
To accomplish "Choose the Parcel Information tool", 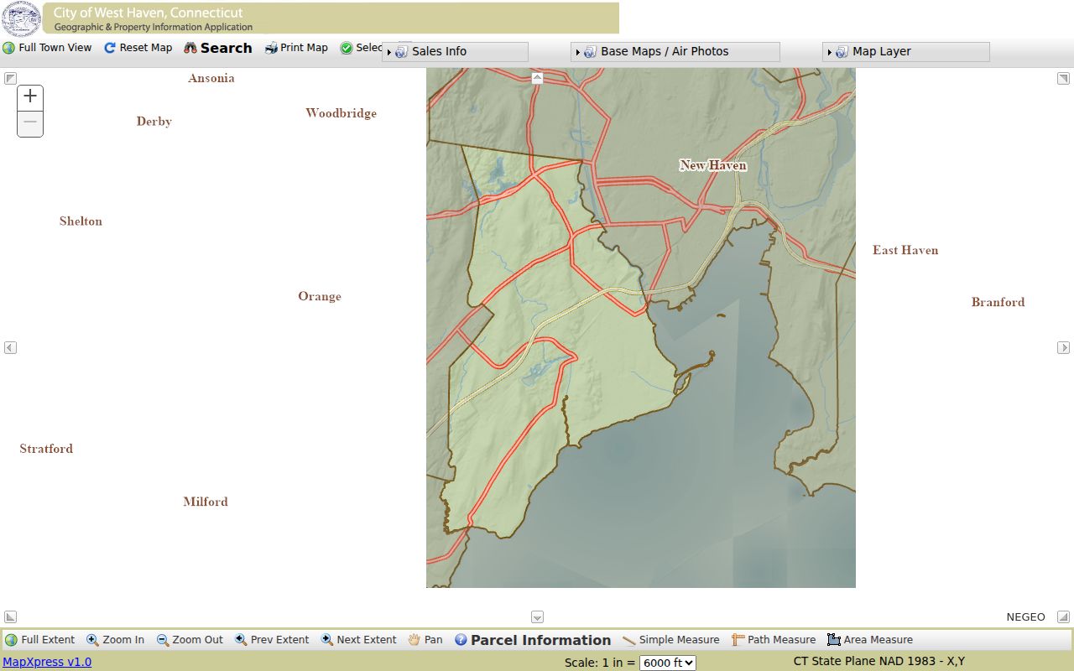I will coord(533,640).
